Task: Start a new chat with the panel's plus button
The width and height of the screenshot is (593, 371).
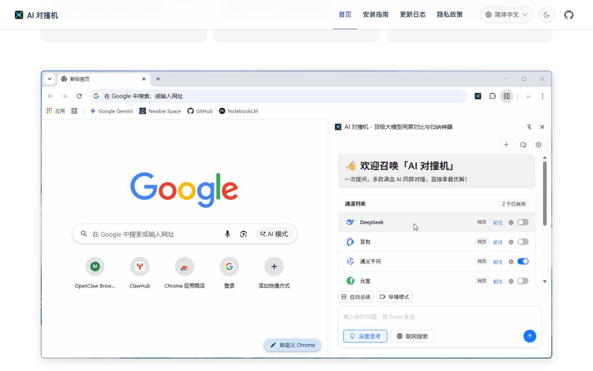Action: click(506, 145)
